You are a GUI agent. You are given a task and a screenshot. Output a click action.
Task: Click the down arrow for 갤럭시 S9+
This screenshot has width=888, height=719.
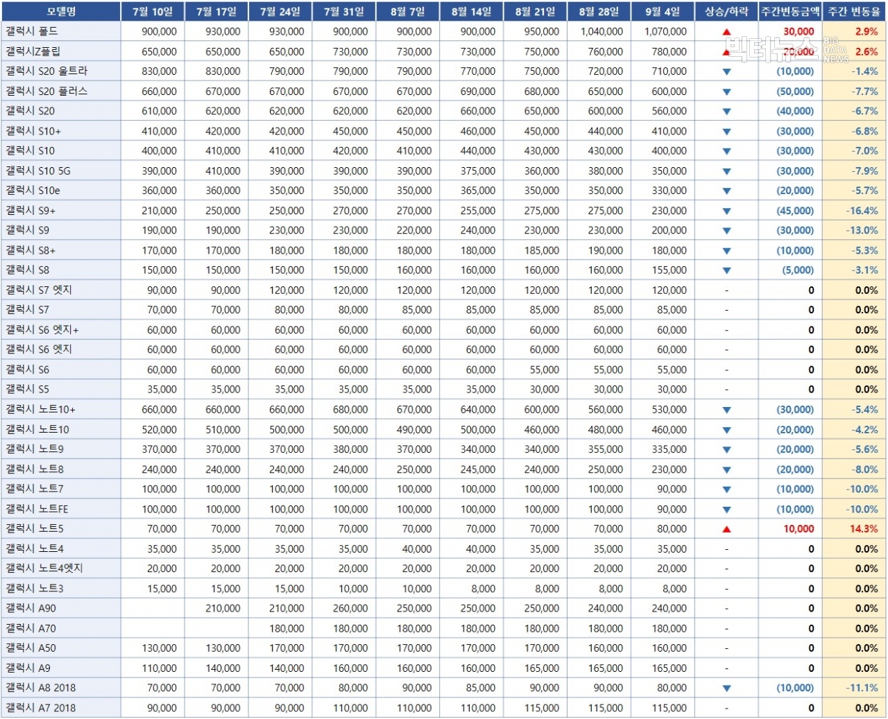[726, 211]
